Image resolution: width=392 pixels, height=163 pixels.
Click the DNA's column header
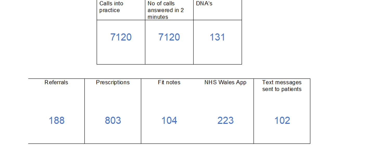(204, 4)
